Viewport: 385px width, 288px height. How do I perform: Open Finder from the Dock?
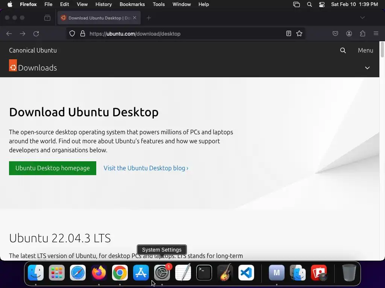pos(36,273)
